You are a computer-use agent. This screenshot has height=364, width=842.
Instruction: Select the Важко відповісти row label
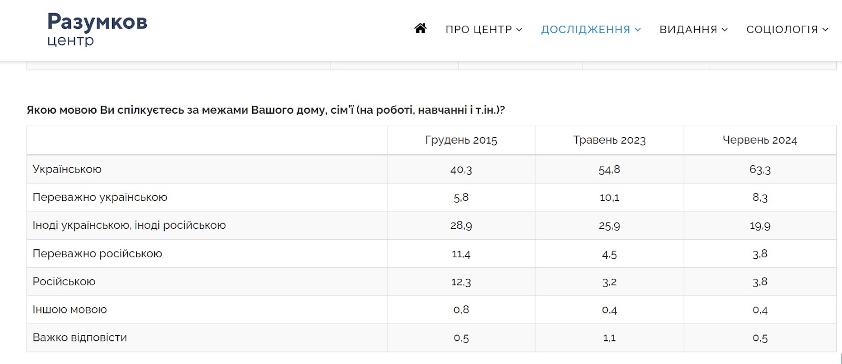coord(80,337)
